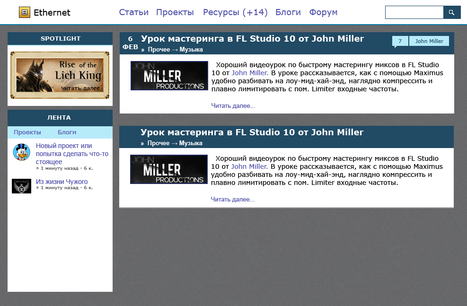
Task: Follow John Miller link in second post text
Action: (249, 166)
